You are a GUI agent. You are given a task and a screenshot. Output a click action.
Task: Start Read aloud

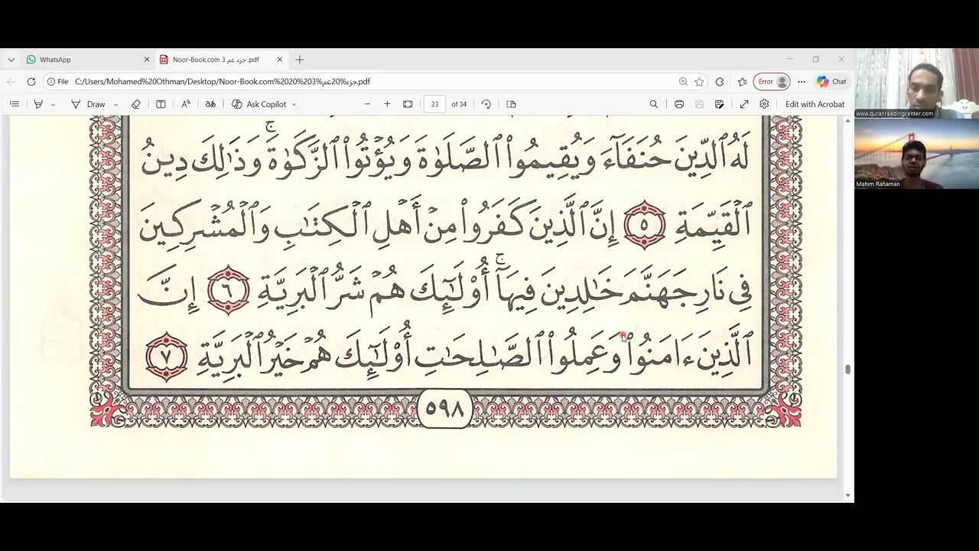coord(186,104)
